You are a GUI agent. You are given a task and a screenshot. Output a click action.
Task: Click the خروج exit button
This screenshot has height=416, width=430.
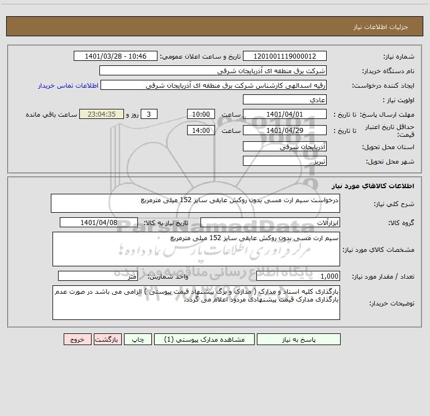[77, 339]
